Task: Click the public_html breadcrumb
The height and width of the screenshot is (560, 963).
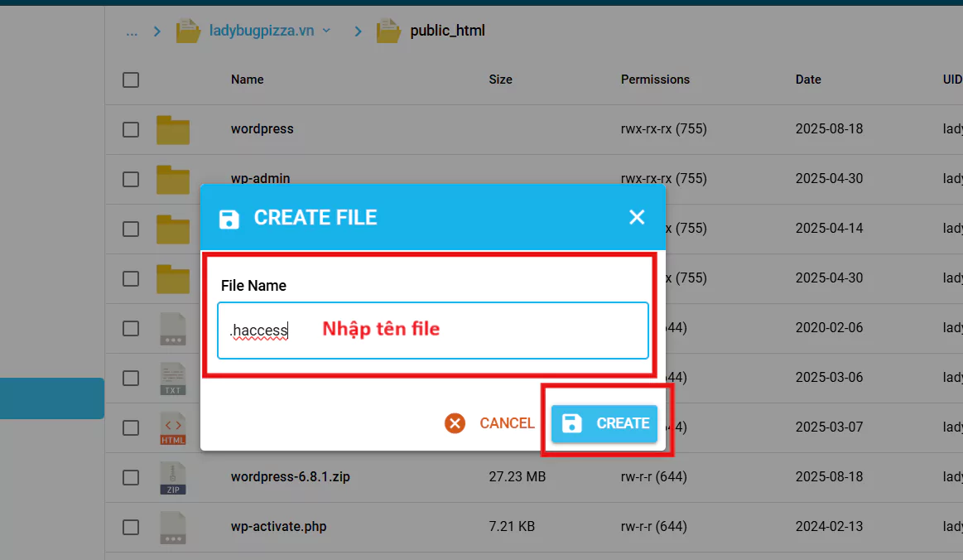Action: click(x=447, y=31)
